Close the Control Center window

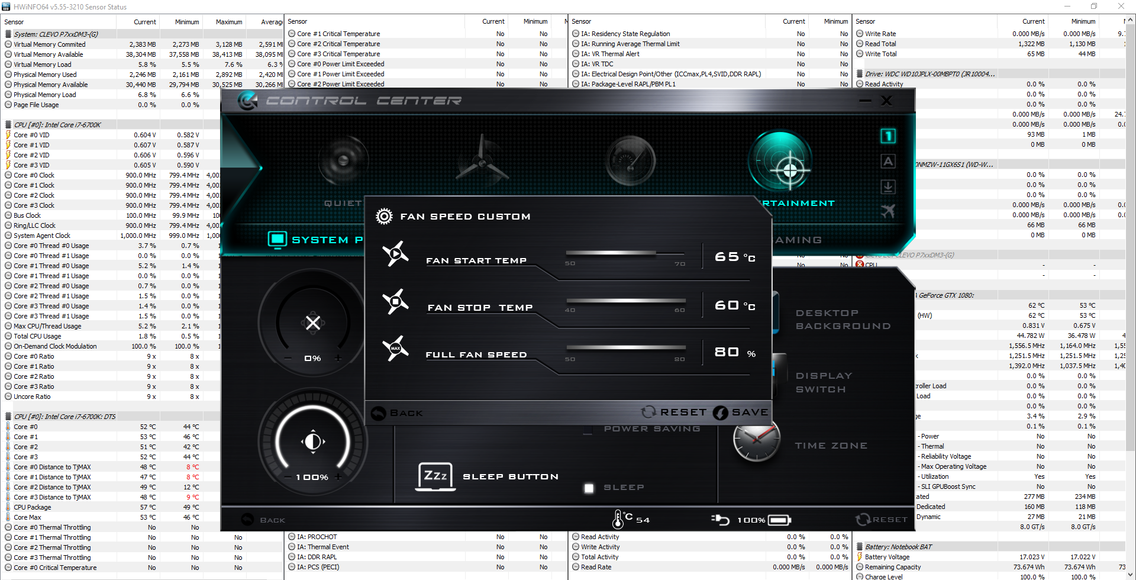point(886,101)
